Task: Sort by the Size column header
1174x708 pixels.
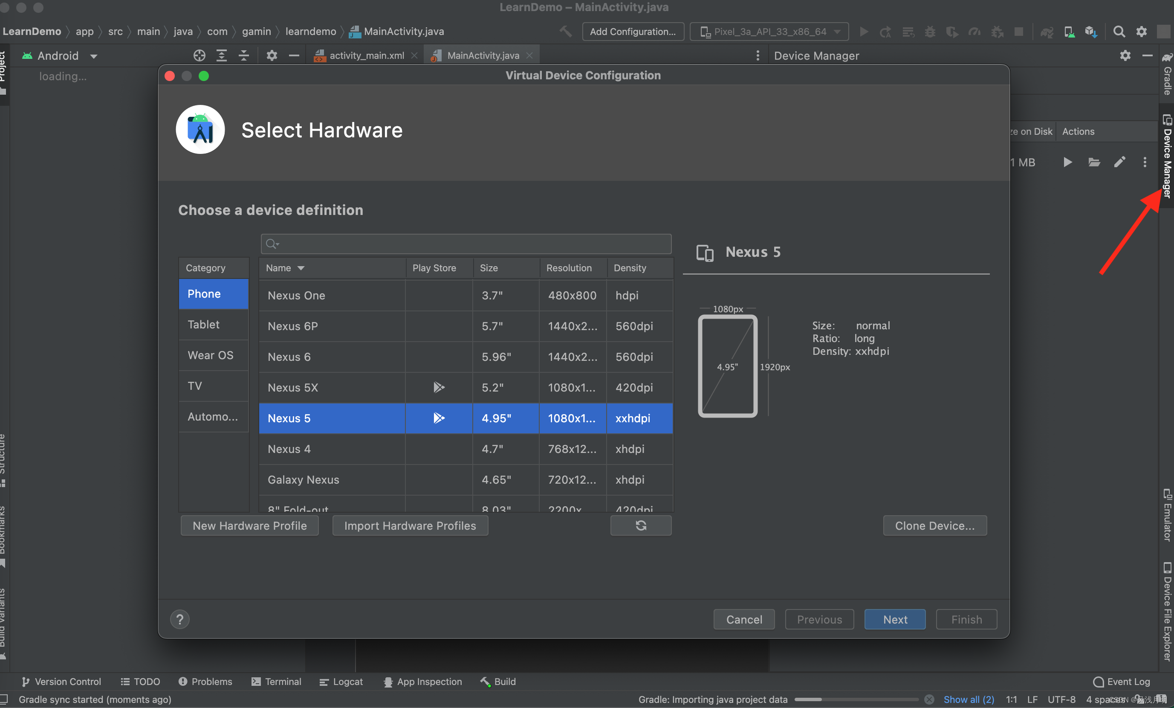Action: [x=506, y=268]
